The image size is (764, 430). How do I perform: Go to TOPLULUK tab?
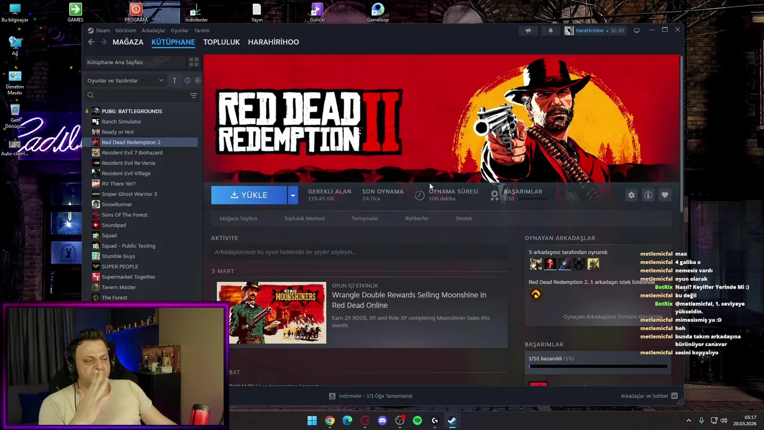221,42
